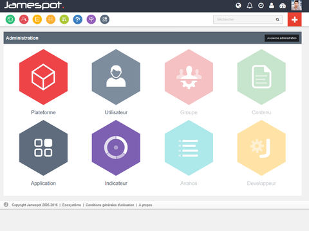Image resolution: width=309 pixels, height=231 pixels.
Task: Open the yellow Developpeur gear hexagon
Action: coord(261,148)
